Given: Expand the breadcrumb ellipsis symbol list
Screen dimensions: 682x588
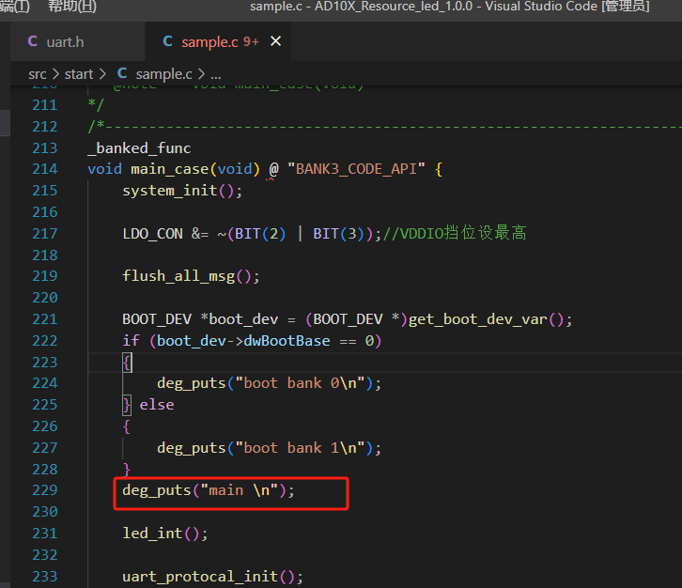Looking at the screenshot, I should [x=216, y=74].
